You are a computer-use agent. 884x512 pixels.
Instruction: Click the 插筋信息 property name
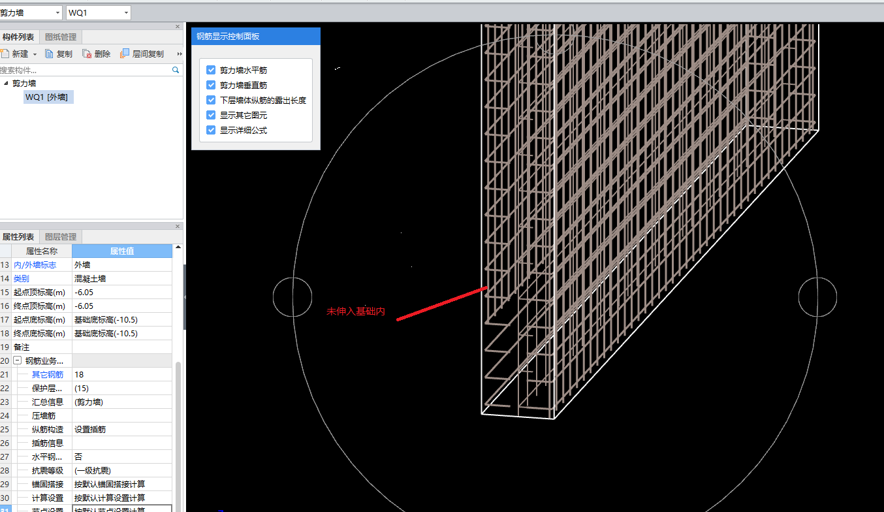48,443
